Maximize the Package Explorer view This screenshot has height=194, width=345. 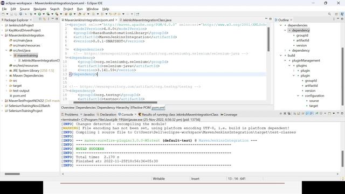pyautogui.click(x=57, y=19)
